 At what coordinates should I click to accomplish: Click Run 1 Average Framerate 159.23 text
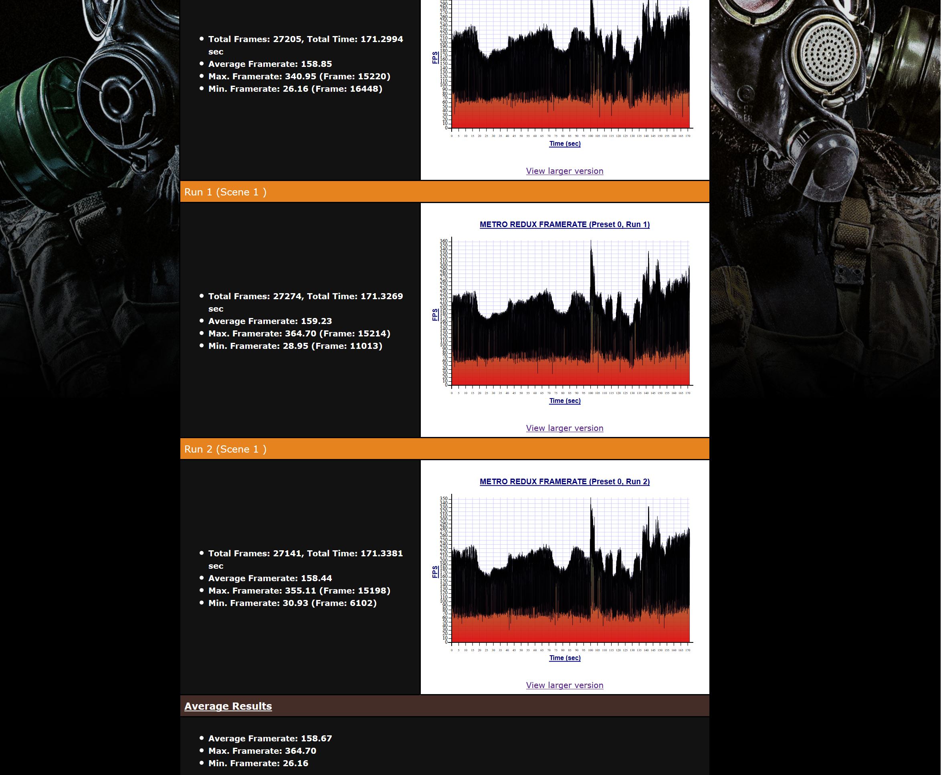click(x=270, y=321)
